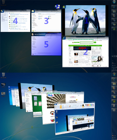The width and height of the screenshot is (117, 140).
Task: Open Solitaire from the lower taskbar
Action: [114, 106]
